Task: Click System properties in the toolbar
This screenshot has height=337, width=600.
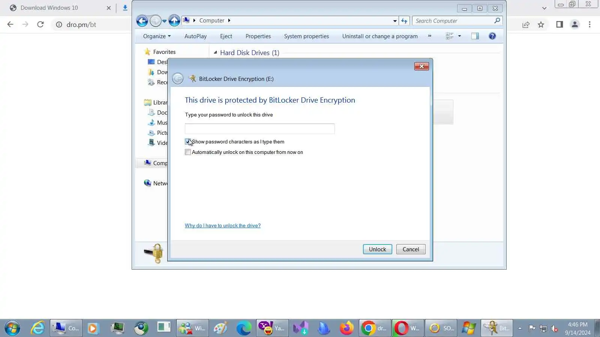Action: click(306, 36)
